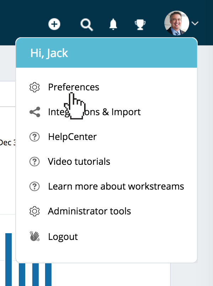
Task: Click the waving hand Logout icon
Action: (34, 236)
